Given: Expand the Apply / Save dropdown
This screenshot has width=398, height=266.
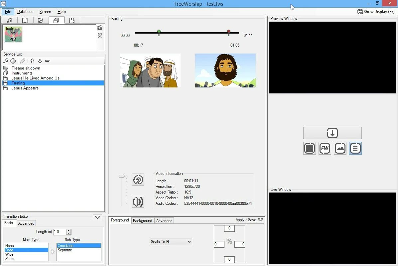Looking at the screenshot, I should click(249, 220).
